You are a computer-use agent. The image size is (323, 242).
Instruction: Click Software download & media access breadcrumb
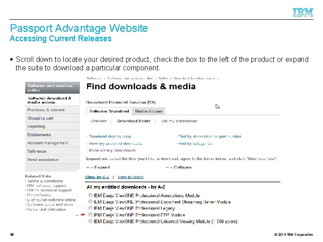187,78
